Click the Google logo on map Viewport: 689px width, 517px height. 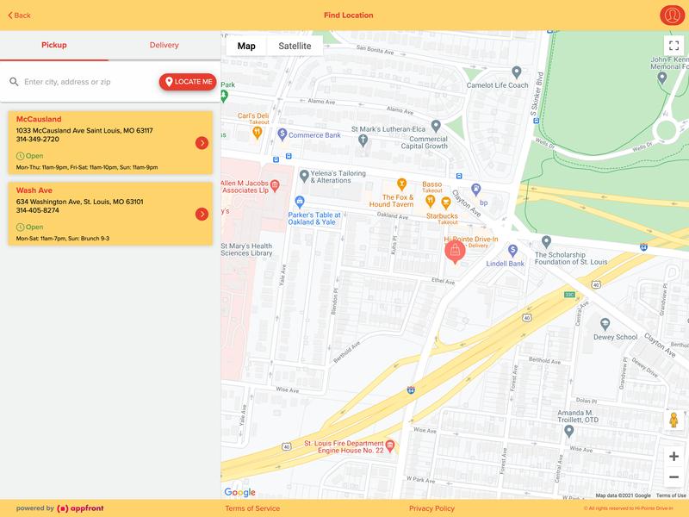239,492
